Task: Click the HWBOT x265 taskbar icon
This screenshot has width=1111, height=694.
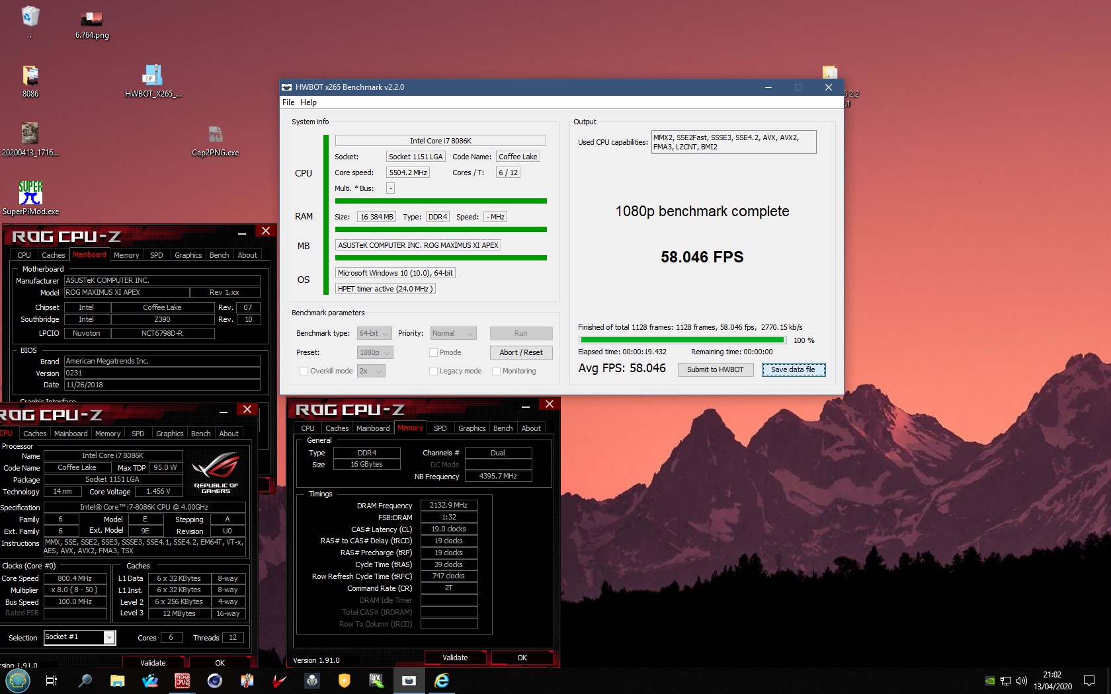Action: [x=409, y=680]
